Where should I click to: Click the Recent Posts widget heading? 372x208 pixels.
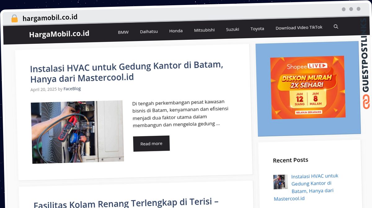point(290,160)
